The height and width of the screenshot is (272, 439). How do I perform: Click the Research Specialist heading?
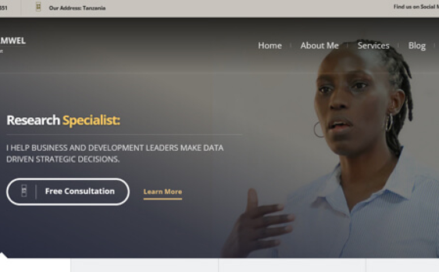point(63,120)
